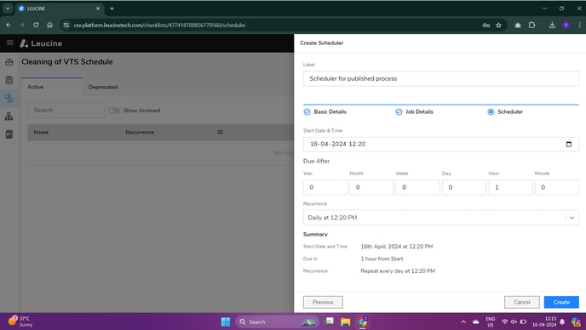This screenshot has height=330, width=586.
Task: Click the Month due-after field
Action: pyautogui.click(x=371, y=187)
